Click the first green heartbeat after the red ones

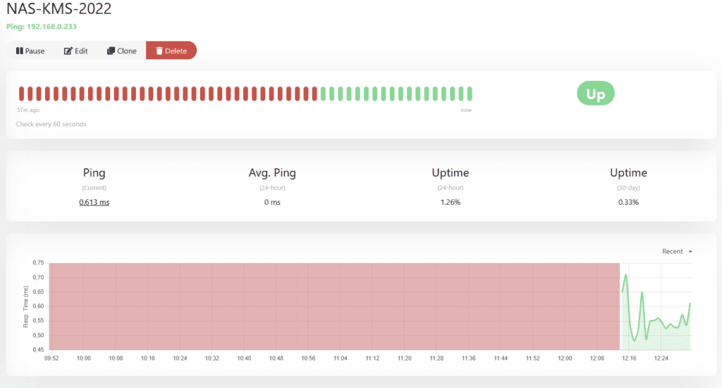tap(324, 94)
